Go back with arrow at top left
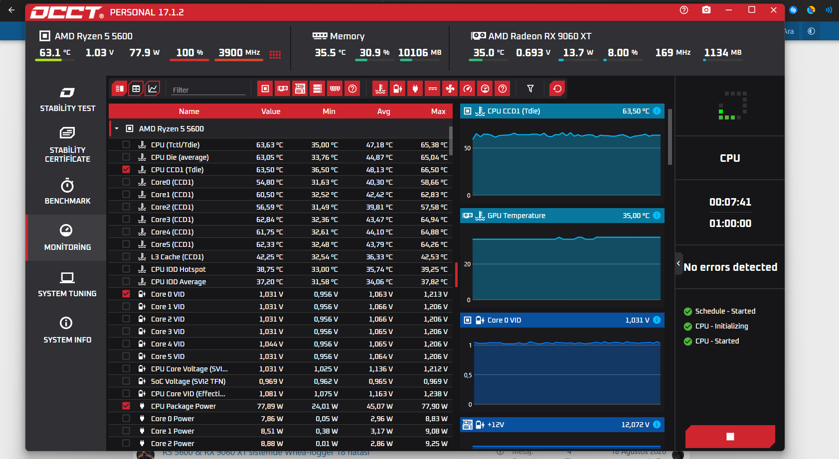The image size is (839, 459). pyautogui.click(x=12, y=10)
